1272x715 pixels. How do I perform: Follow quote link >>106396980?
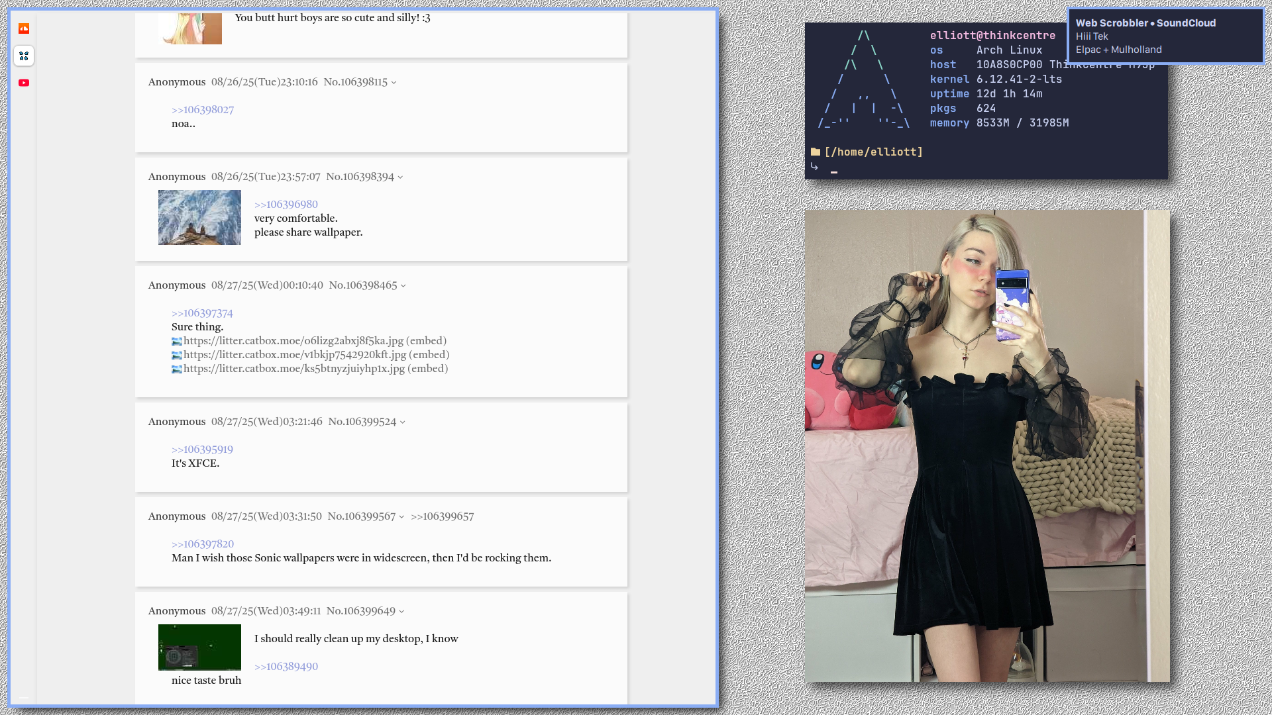click(286, 205)
